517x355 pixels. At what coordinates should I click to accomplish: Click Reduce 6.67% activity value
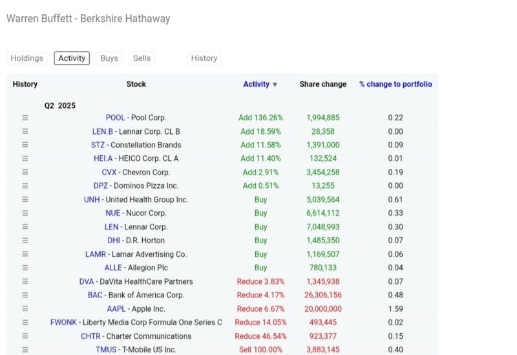pos(260,309)
